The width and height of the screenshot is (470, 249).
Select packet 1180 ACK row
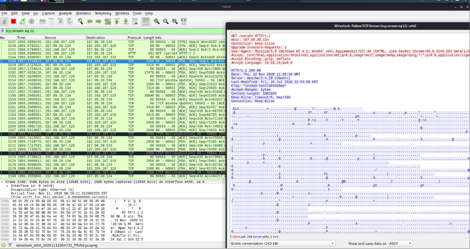(x=112, y=176)
